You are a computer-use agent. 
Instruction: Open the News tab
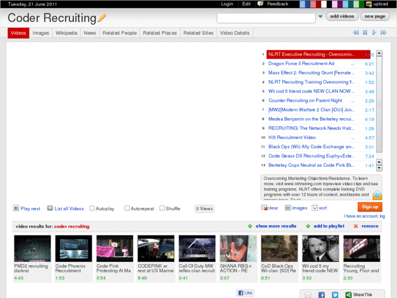(x=90, y=33)
